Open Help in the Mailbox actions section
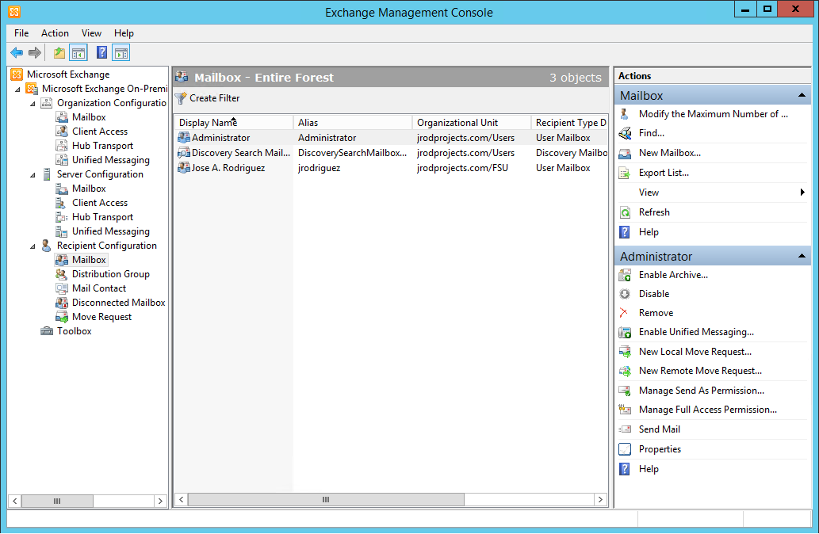The height and width of the screenshot is (534, 819). (x=649, y=232)
